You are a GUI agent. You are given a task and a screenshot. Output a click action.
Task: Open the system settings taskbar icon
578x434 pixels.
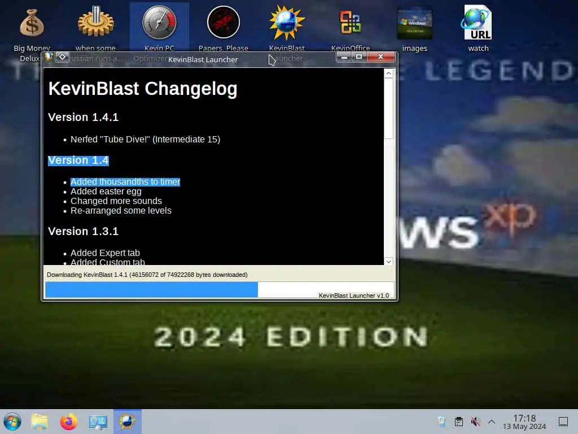[98, 422]
